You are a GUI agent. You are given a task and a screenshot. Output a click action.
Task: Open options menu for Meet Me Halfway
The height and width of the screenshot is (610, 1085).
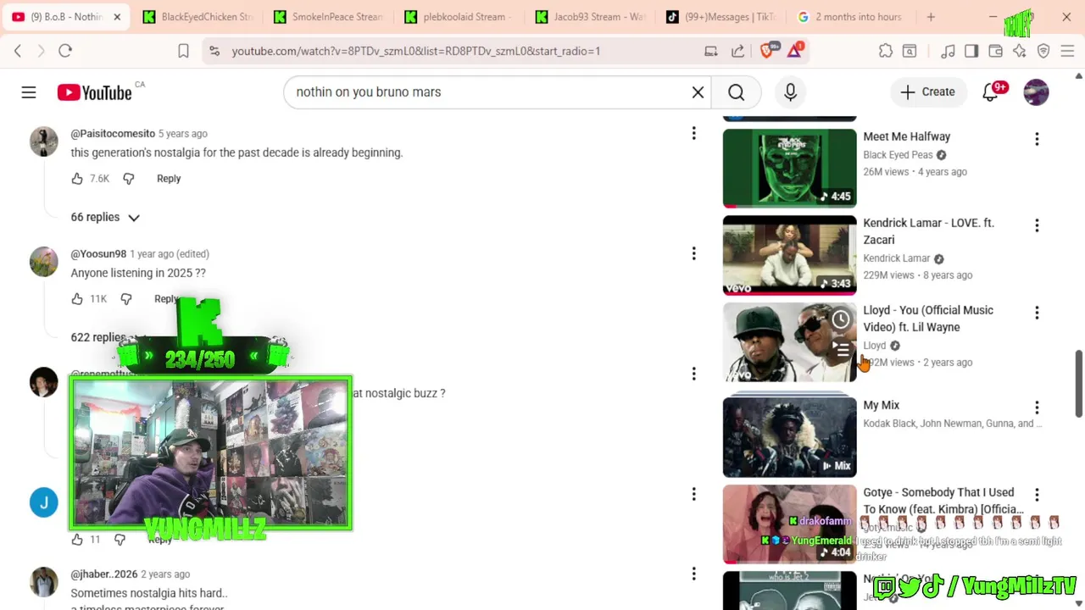tap(1036, 139)
